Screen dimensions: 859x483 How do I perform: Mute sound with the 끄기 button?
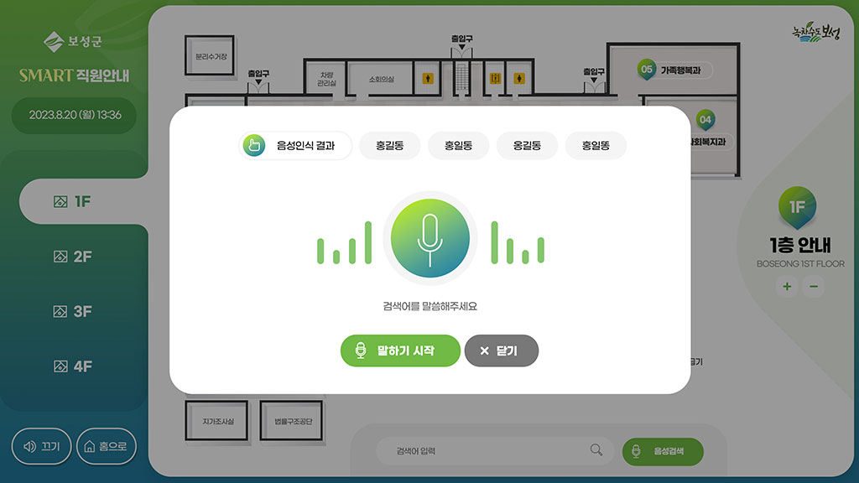coord(42,446)
